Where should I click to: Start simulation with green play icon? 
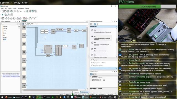pos(2,15)
